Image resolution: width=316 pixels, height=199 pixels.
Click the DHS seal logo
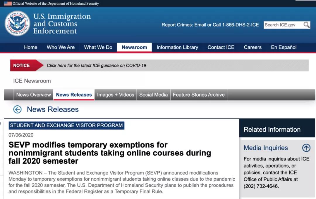[18, 23]
